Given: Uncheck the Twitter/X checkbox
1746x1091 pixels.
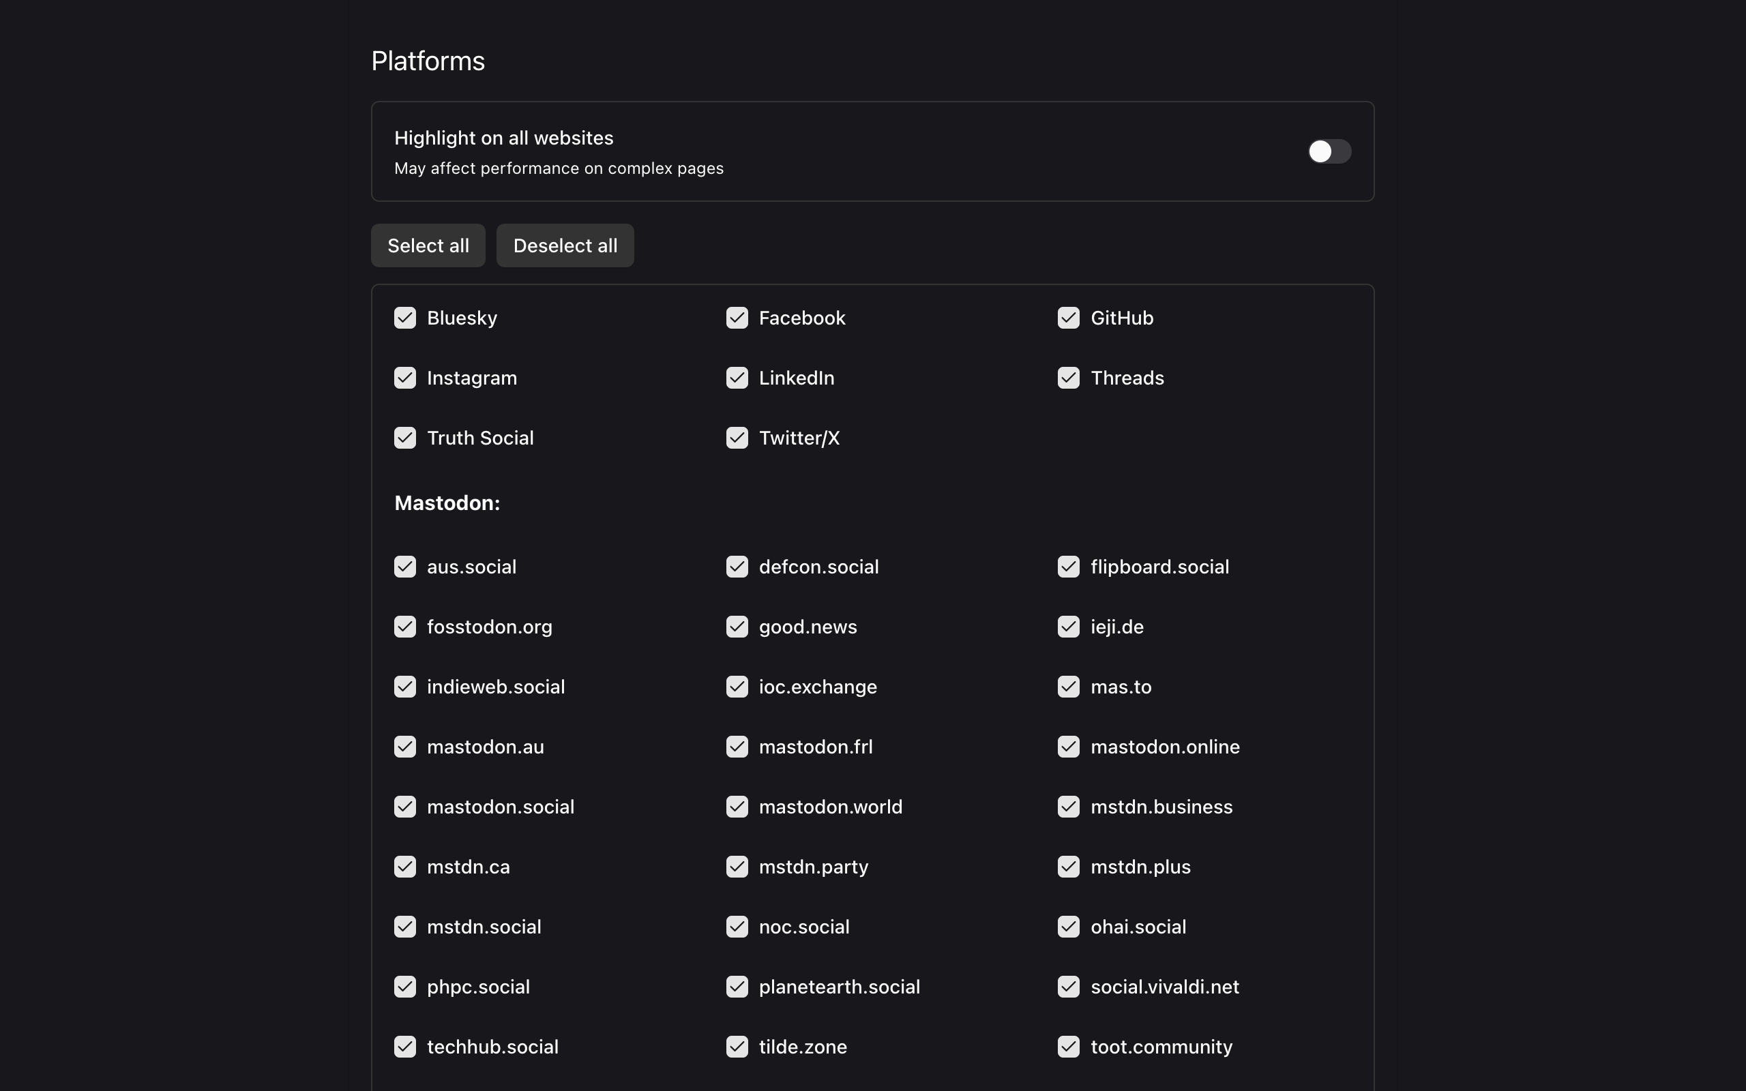Looking at the screenshot, I should tap(737, 437).
